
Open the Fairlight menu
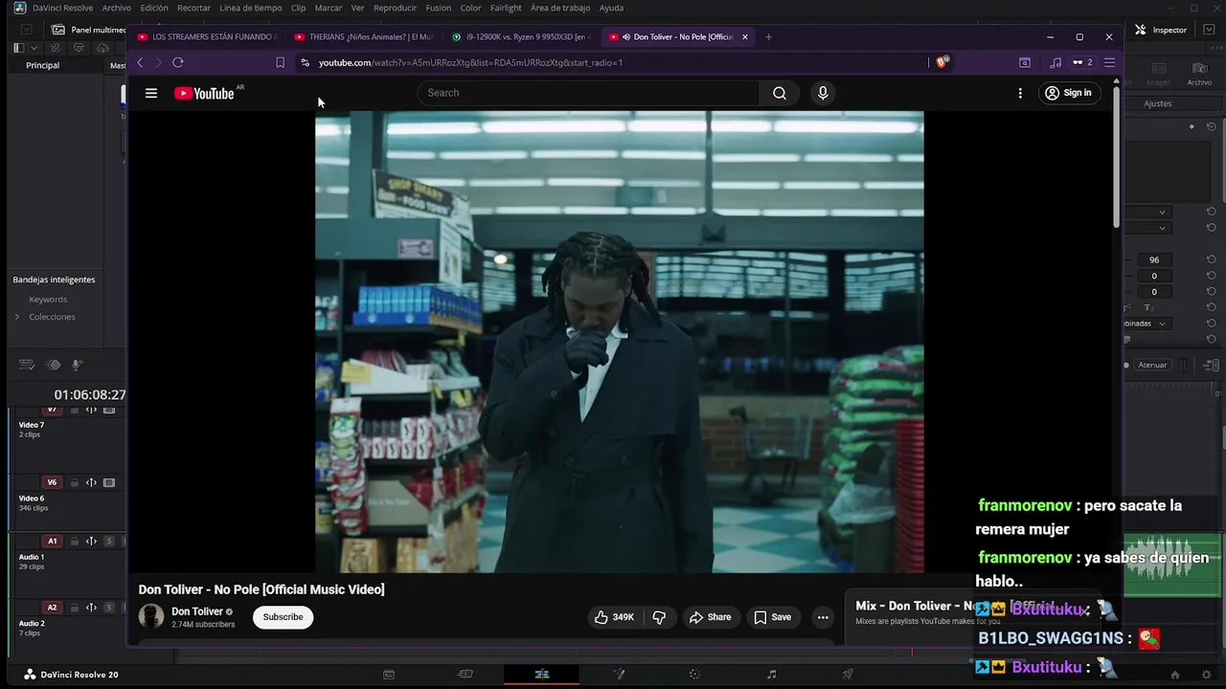[x=507, y=8]
